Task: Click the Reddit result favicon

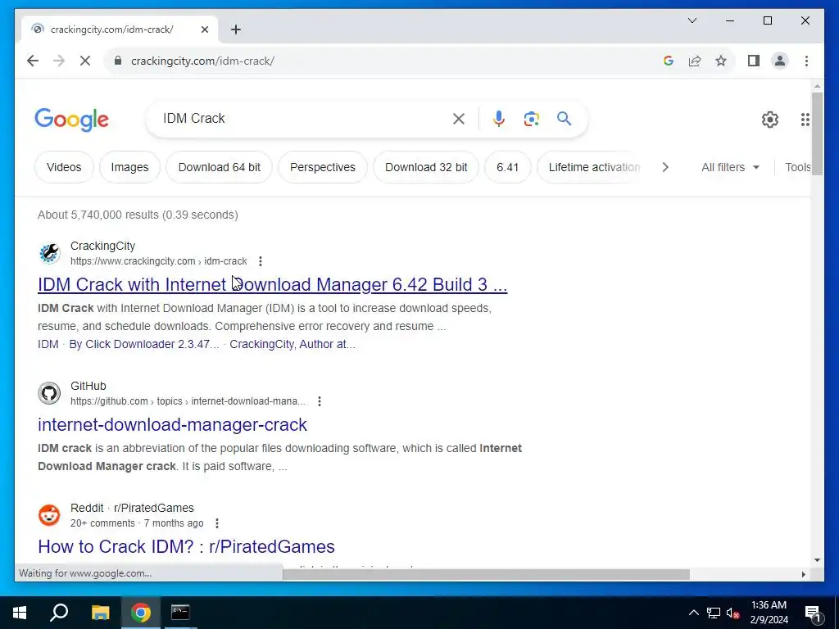Action: click(49, 515)
